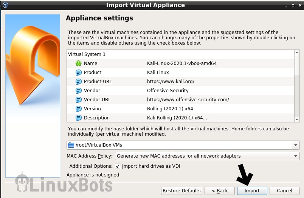Click scroll up arrow of settings list
Image resolution: width=304 pixels, height=198 pixels.
coord(297,53)
